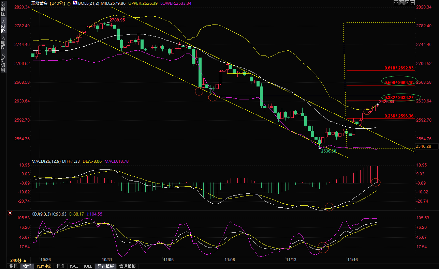Screen dimensions: 439x269
Task: Click the red sun icon beside KDJ
Action: click(x=10, y=214)
